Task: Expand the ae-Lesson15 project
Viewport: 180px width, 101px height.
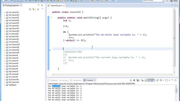Action: point(4,23)
